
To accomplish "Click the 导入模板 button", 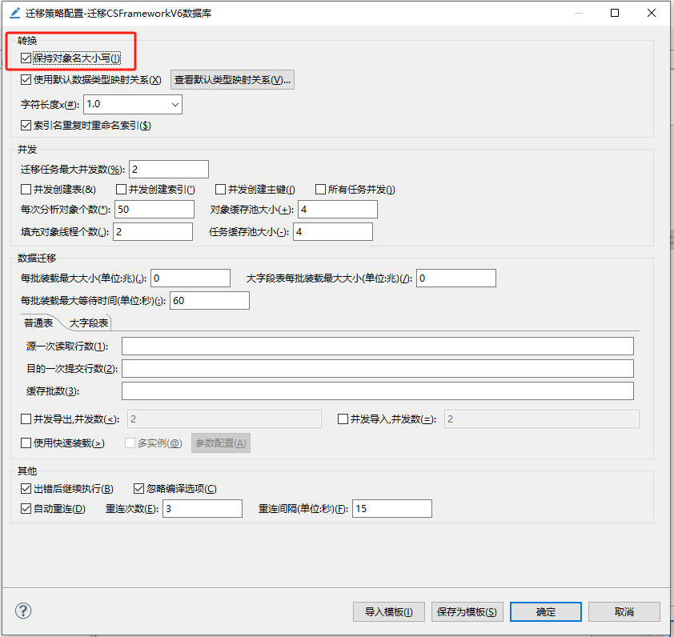I will tap(389, 611).
